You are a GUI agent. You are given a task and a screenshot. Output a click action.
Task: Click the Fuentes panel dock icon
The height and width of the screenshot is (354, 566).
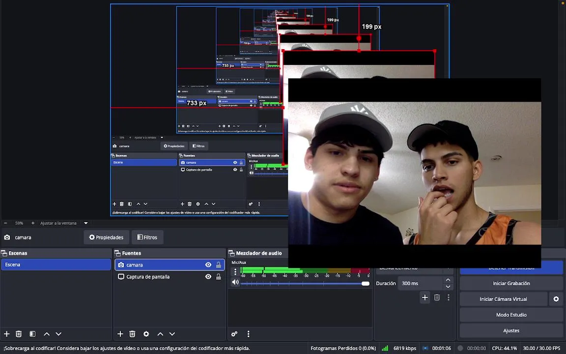pos(117,253)
